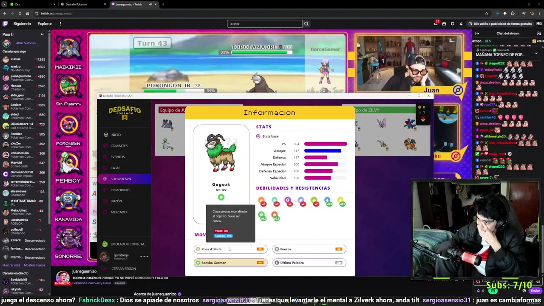544x306 pixels.
Task: Click Abrir historias link
Action: tap(25, 43)
